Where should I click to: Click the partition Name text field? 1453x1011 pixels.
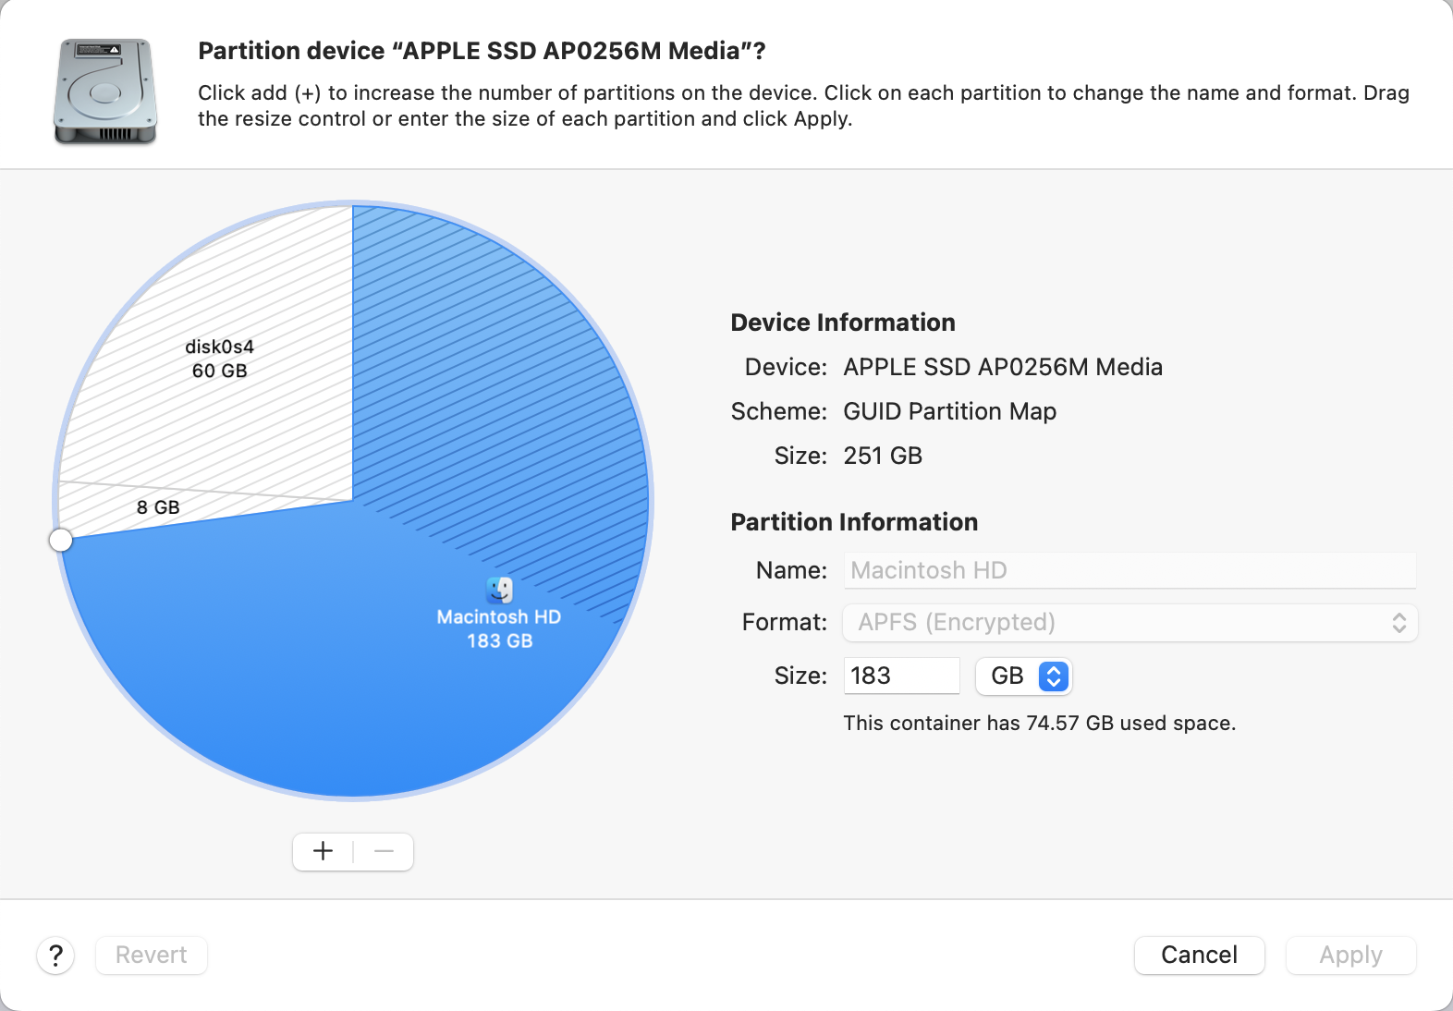[1129, 570]
